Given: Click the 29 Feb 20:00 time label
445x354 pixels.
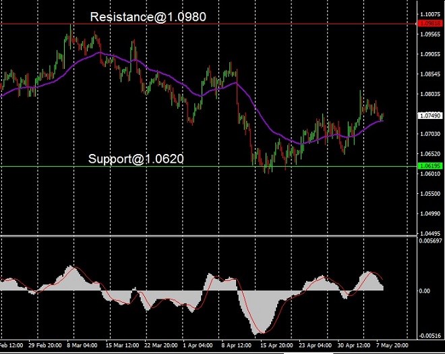Looking at the screenshot, I should click(x=45, y=345).
